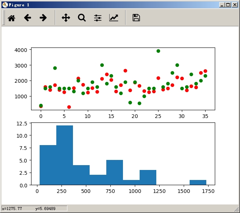Screen dimensions: 240x213
Task: Click the 35 x-axis label of scatter plot
Action: [x=205, y=116]
